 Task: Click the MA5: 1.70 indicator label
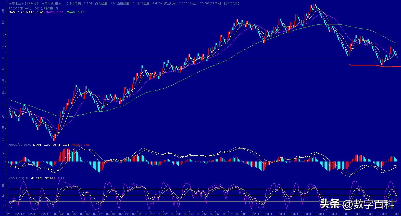coord(16,12)
